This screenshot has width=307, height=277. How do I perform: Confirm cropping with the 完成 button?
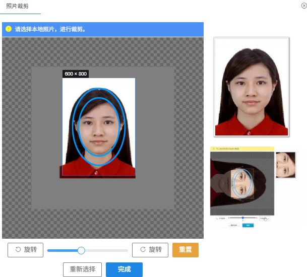tap(124, 269)
